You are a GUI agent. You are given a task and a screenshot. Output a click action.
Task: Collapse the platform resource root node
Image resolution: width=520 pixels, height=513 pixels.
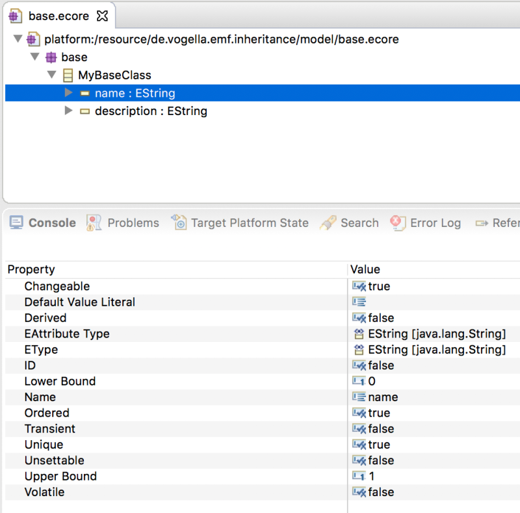pyautogui.click(x=18, y=39)
